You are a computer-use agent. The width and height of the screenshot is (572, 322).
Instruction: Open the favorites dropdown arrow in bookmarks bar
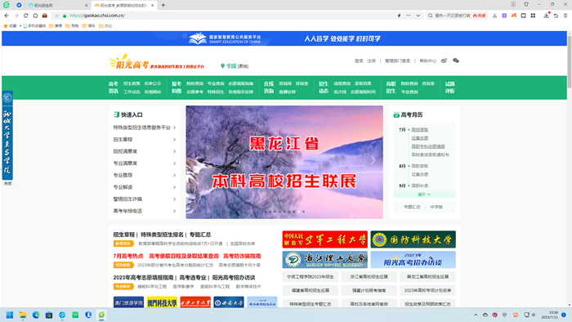click(x=20, y=26)
